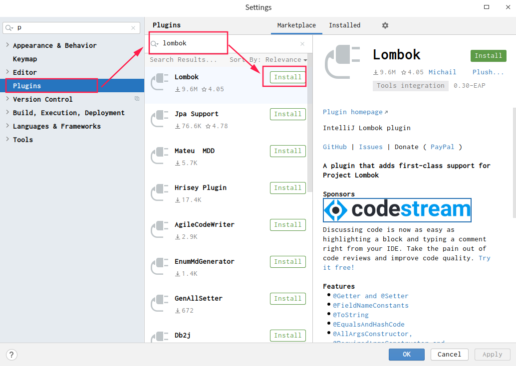Click the GenAllSetter plugin icon
This screenshot has height=366, width=516.
[160, 303]
